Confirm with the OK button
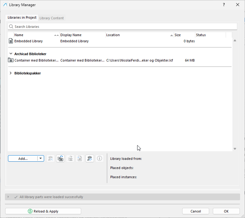The height and width of the screenshot is (218, 245). [226, 211]
